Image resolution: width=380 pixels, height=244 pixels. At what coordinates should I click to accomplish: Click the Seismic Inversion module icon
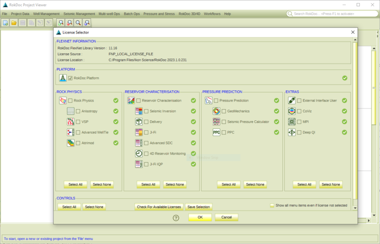pyautogui.click(x=139, y=111)
